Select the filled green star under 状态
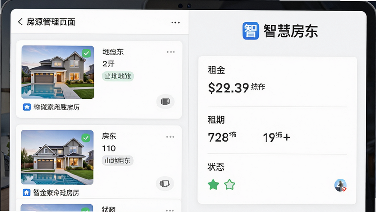The image size is (376, 212). point(213,185)
